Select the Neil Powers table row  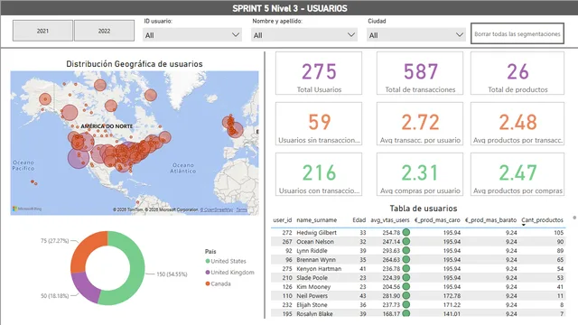tap(418, 296)
